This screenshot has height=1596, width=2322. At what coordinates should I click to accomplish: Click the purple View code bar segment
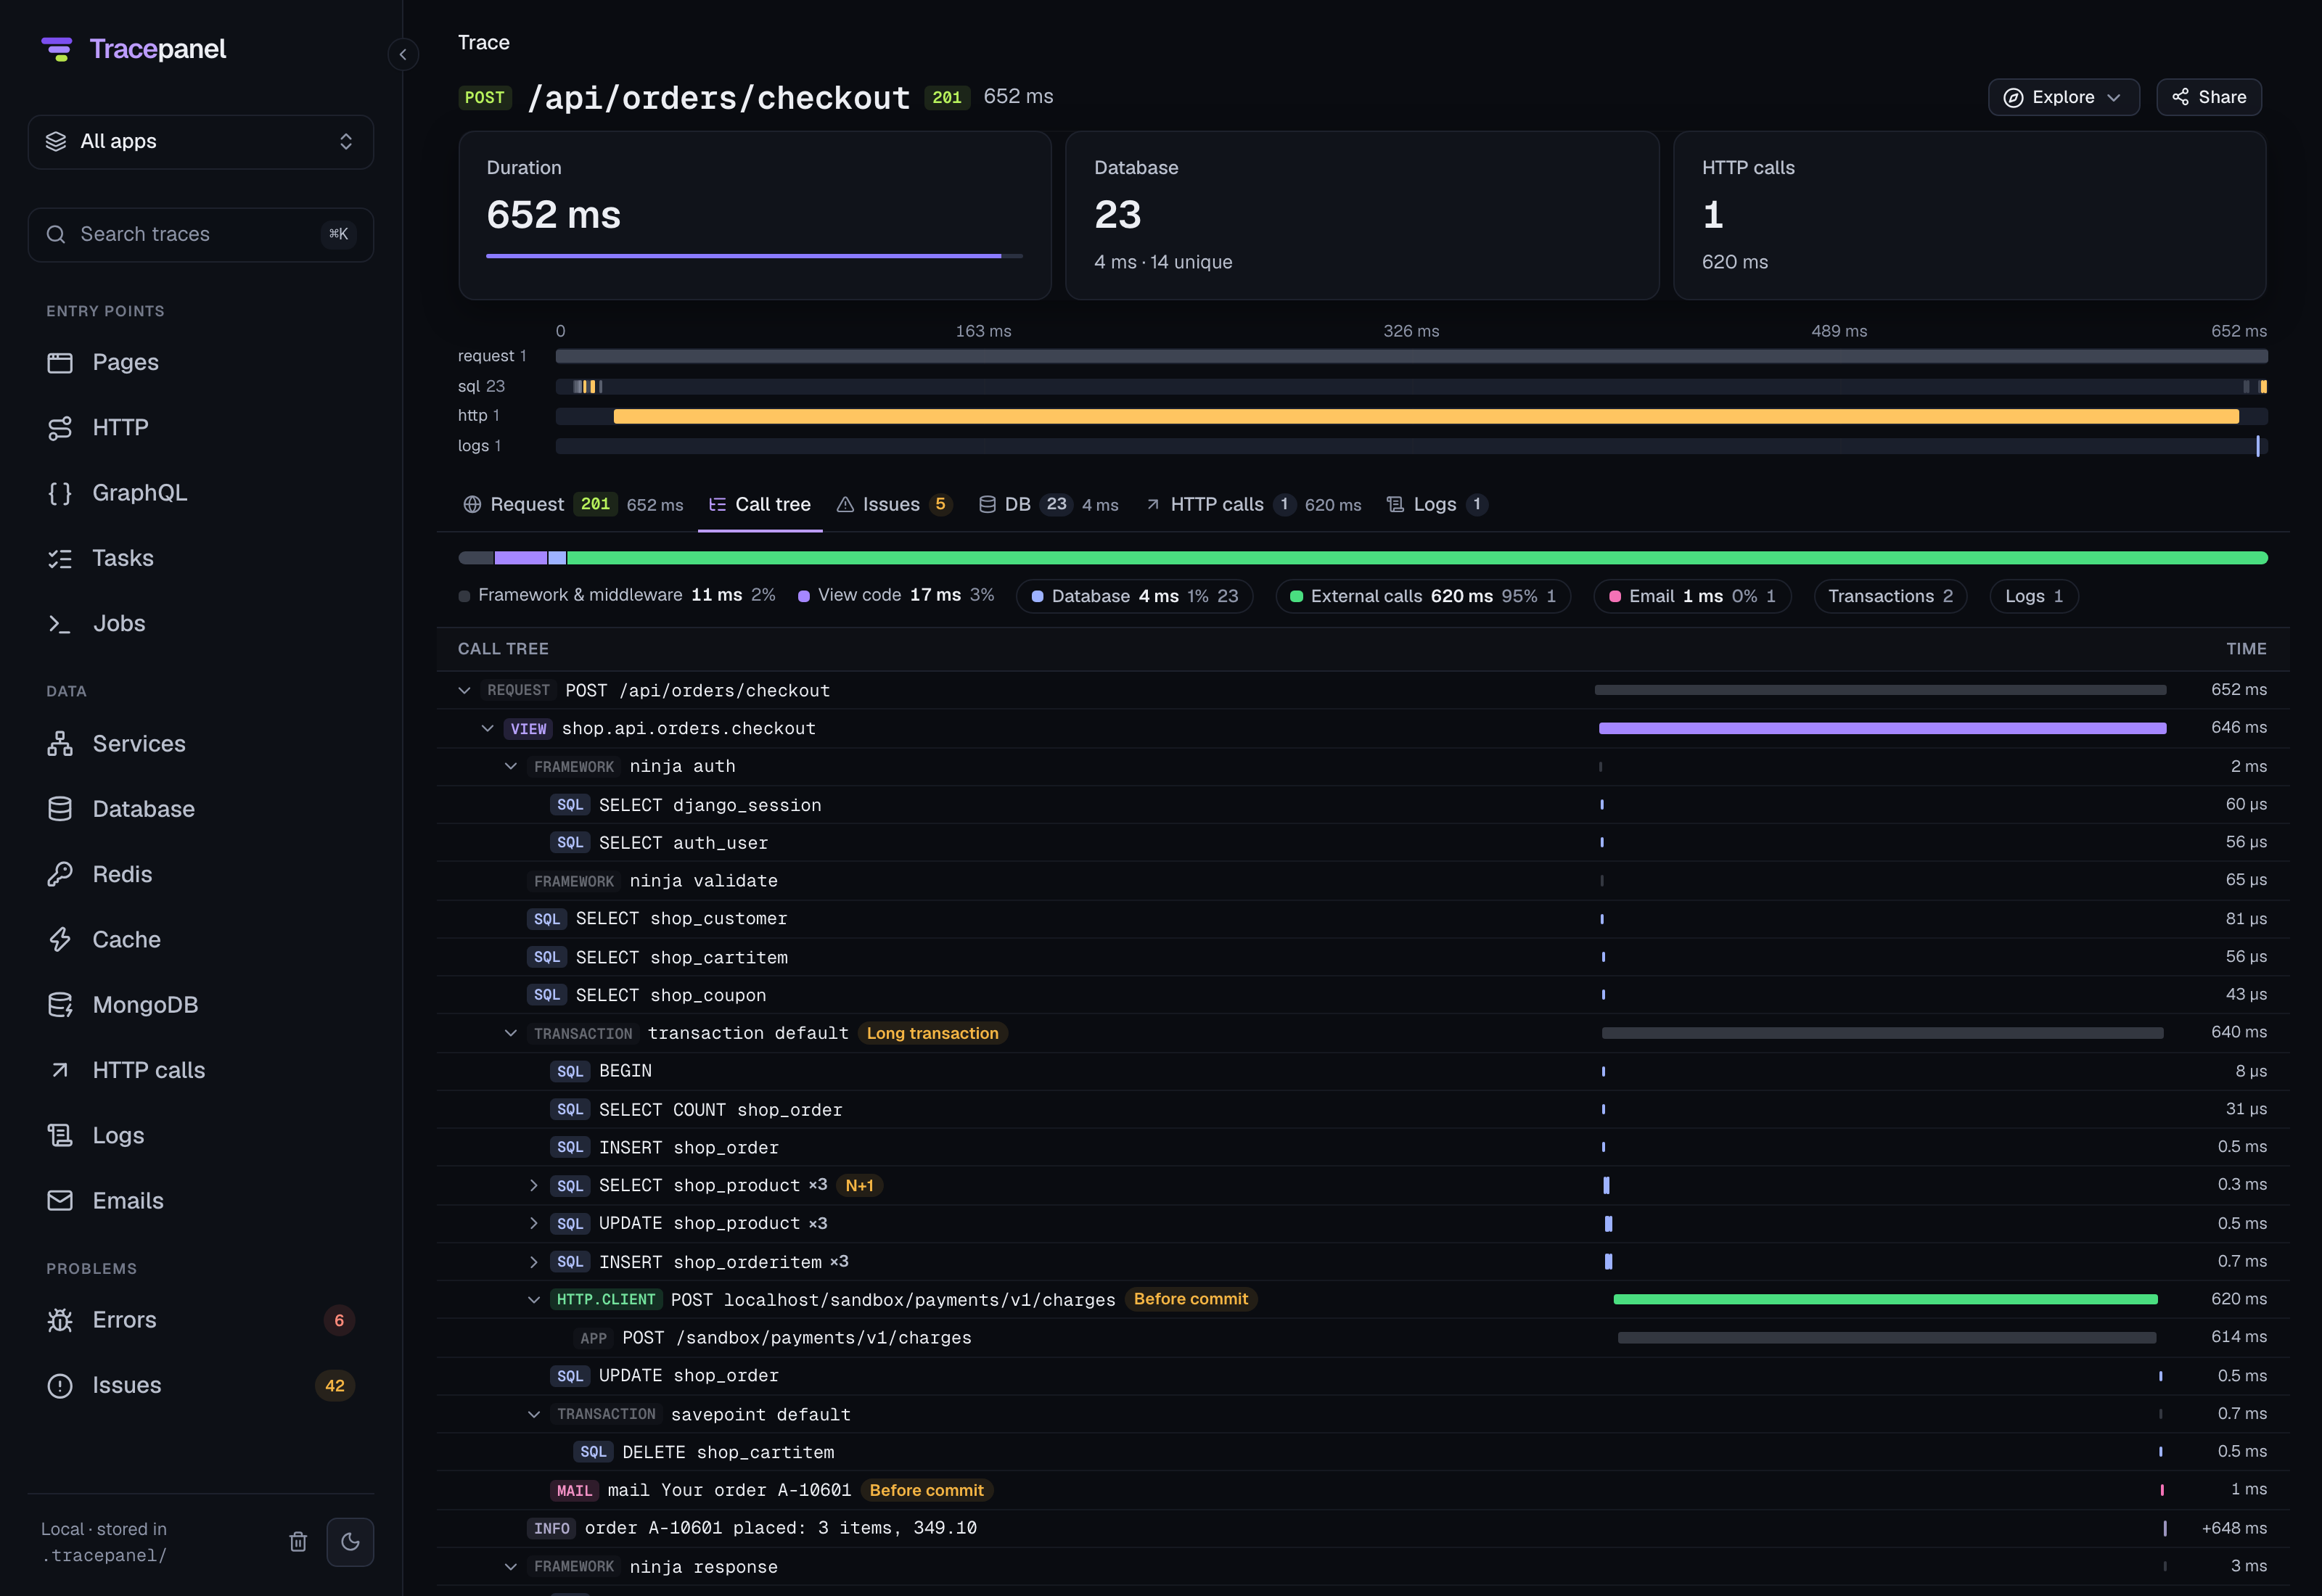[x=520, y=558]
